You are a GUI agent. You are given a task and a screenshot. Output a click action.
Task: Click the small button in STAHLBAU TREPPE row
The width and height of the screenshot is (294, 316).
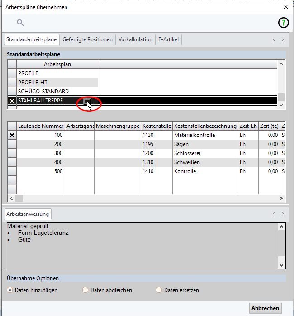87,102
